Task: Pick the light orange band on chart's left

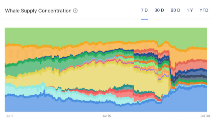Action: [x=25, y=54]
